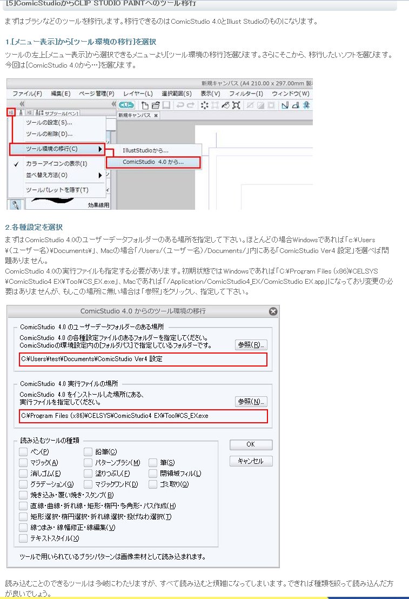Viewport: 409px width, 599px height.
Task: Click the キャンセル button
Action: (251, 461)
